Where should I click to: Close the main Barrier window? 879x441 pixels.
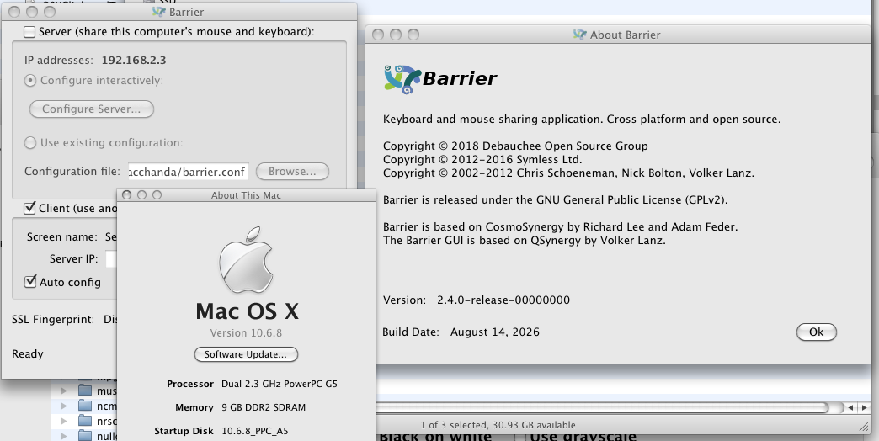(x=14, y=12)
